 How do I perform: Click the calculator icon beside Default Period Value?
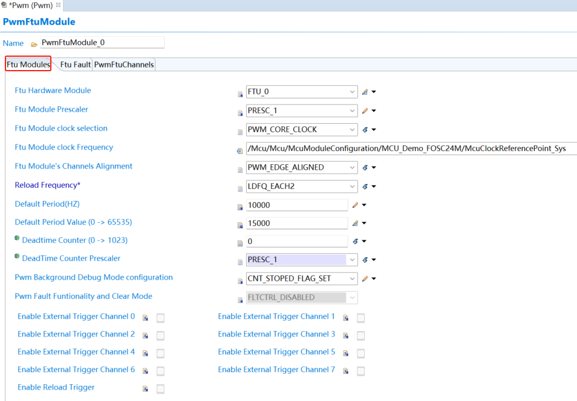[355, 223]
